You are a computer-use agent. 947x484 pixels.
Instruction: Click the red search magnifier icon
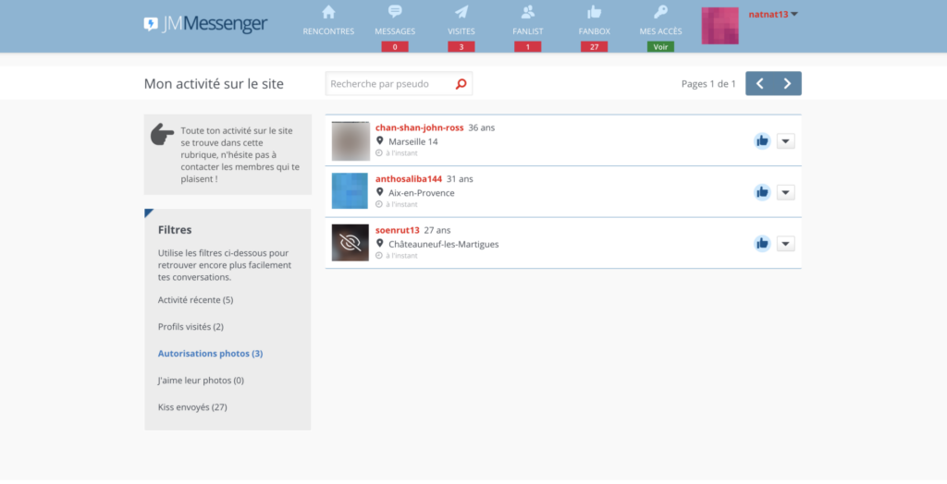pos(461,84)
